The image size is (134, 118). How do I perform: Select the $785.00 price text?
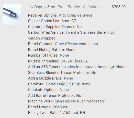pos(119,7)
